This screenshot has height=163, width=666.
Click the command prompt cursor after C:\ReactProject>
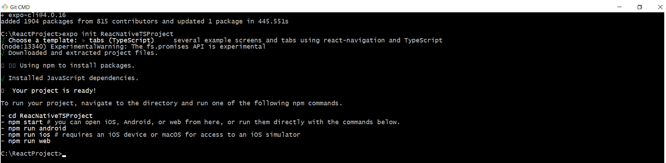point(64,155)
